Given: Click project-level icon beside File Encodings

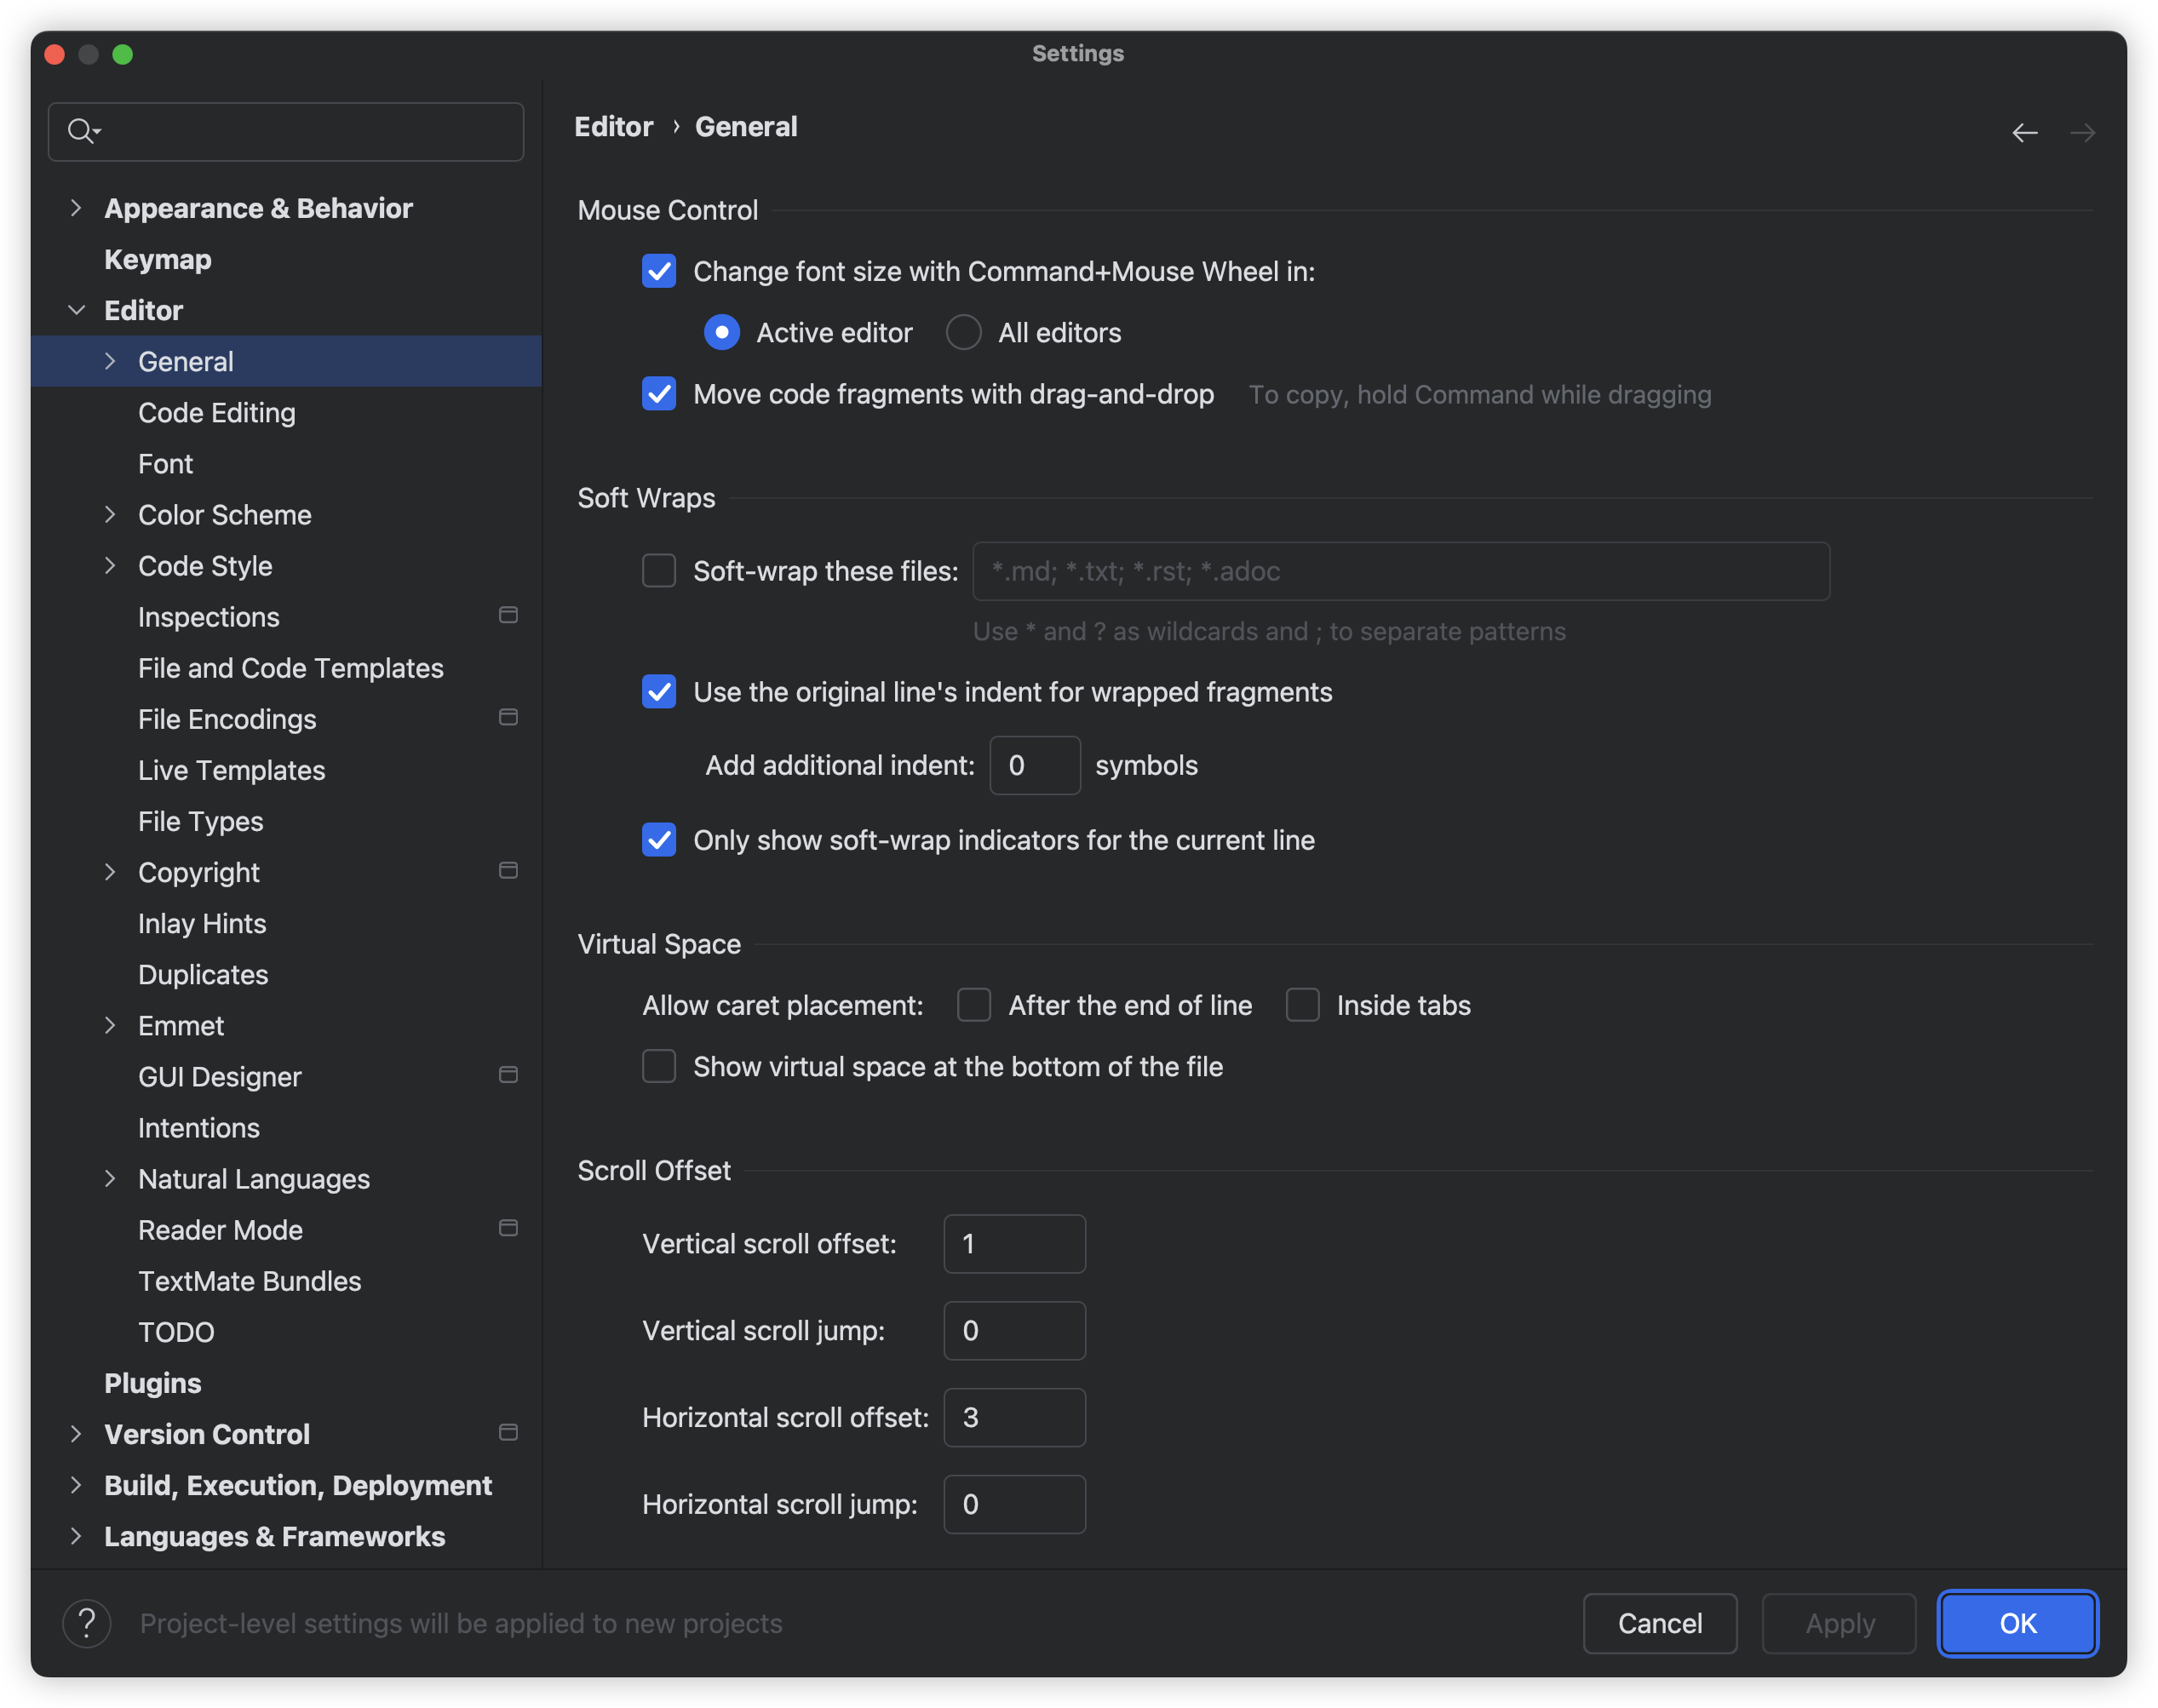Looking at the screenshot, I should [x=508, y=717].
